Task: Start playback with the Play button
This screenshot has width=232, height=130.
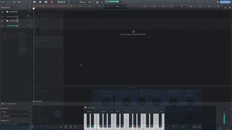Action: coord(40,2)
